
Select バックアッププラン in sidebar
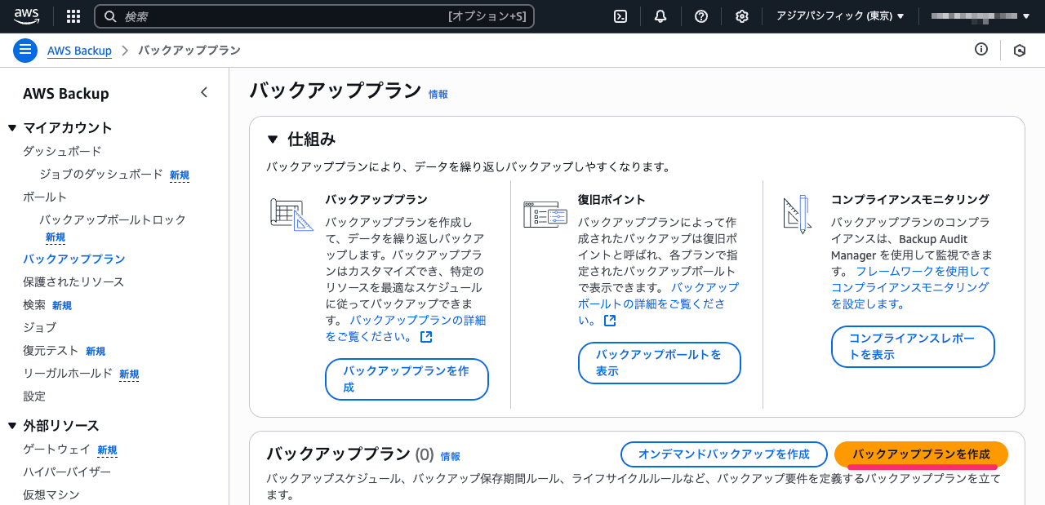coord(74,259)
